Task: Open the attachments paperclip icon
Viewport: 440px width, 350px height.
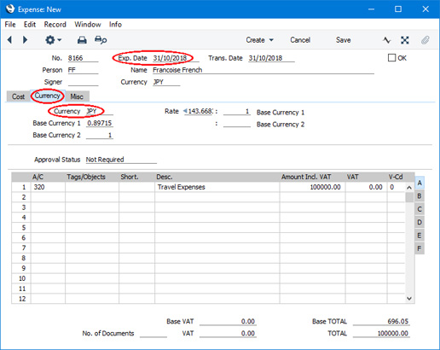Action: point(425,40)
